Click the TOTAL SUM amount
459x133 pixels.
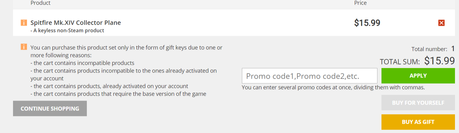[x=439, y=61]
